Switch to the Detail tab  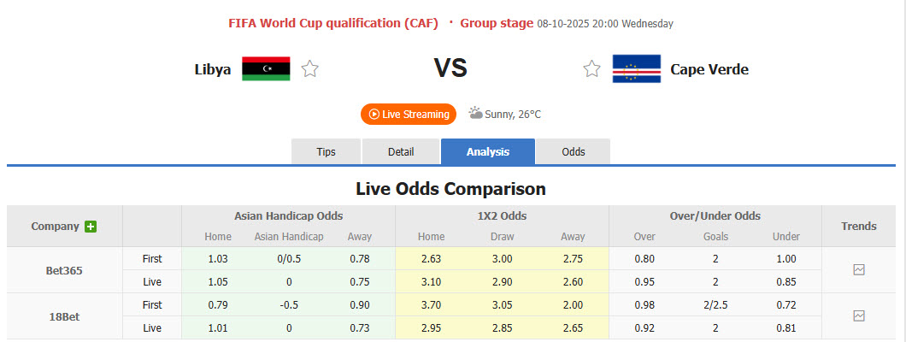tap(401, 151)
